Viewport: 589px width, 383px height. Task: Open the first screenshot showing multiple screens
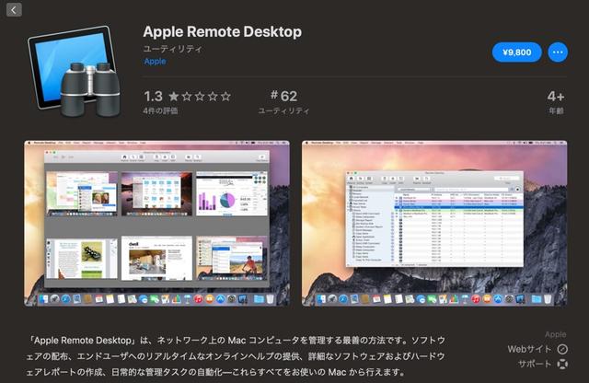(x=157, y=223)
